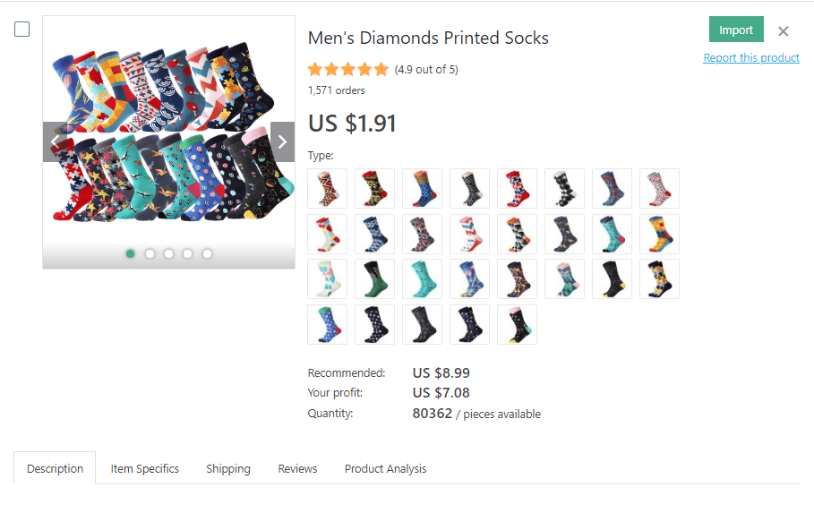Choose the last sock type in first row

pos(659,188)
